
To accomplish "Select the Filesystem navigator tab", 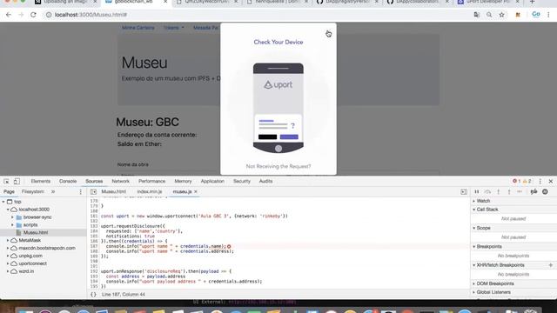I will pyautogui.click(x=33, y=191).
